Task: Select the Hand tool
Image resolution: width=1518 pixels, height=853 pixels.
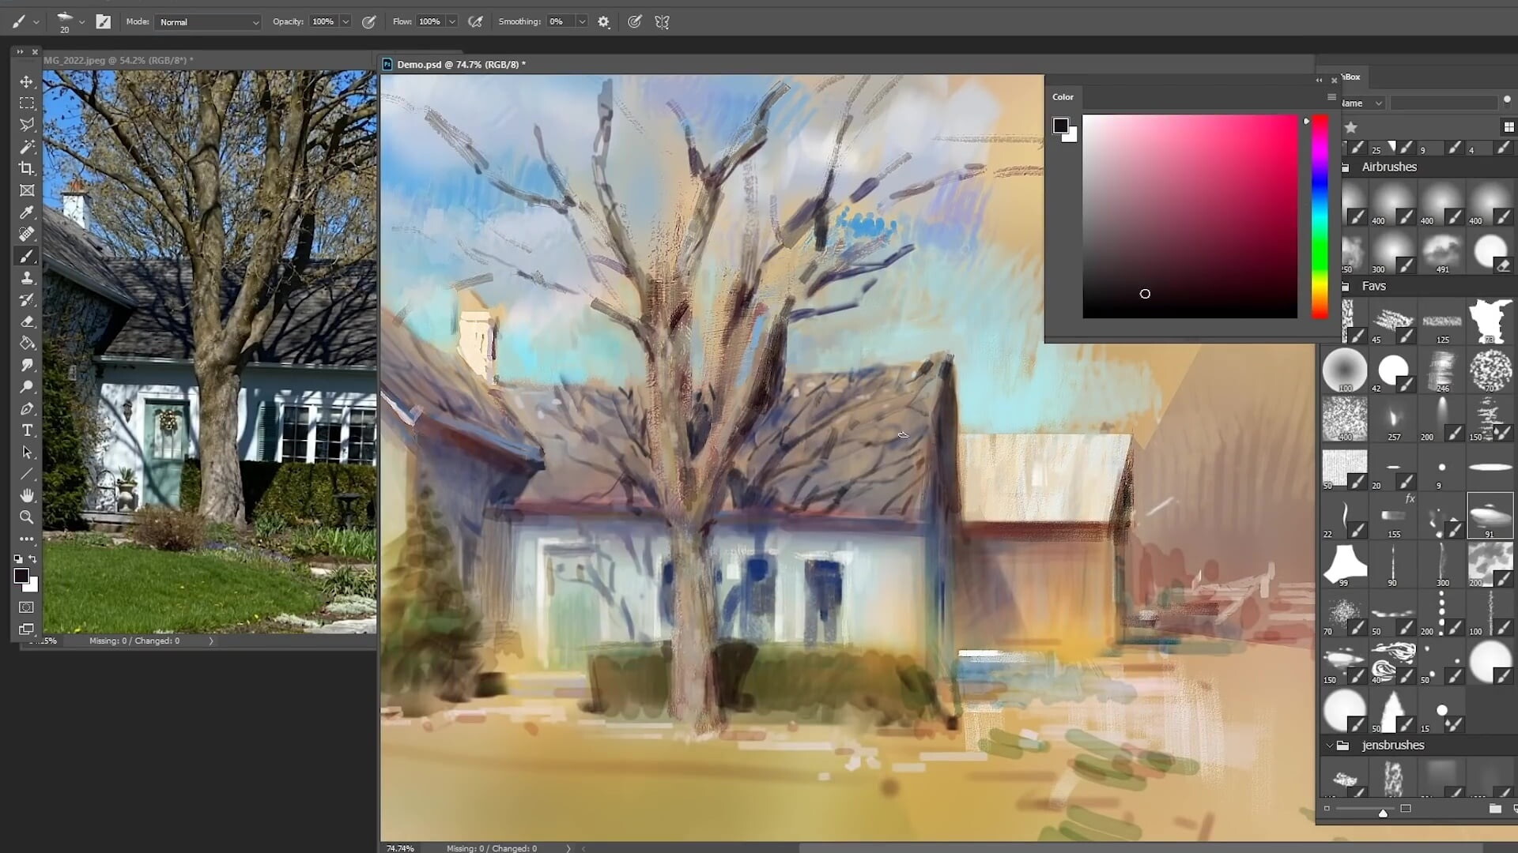Action: [27, 495]
